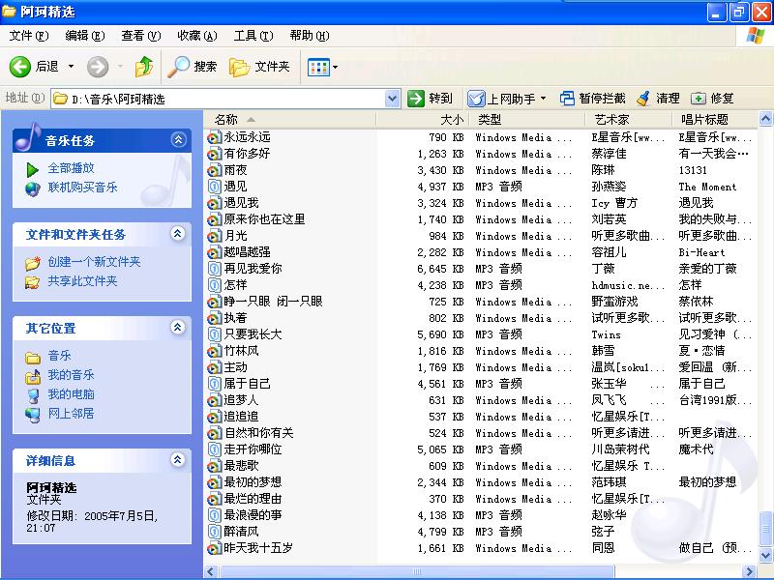Toggle the Folders (文件夹) pane
Screen dimensions: 774x580
pyautogui.click(x=259, y=67)
